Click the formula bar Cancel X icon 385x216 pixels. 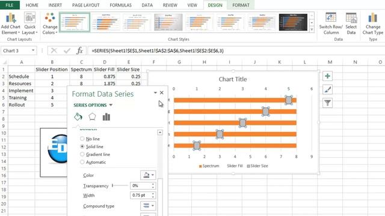[x=54, y=50]
